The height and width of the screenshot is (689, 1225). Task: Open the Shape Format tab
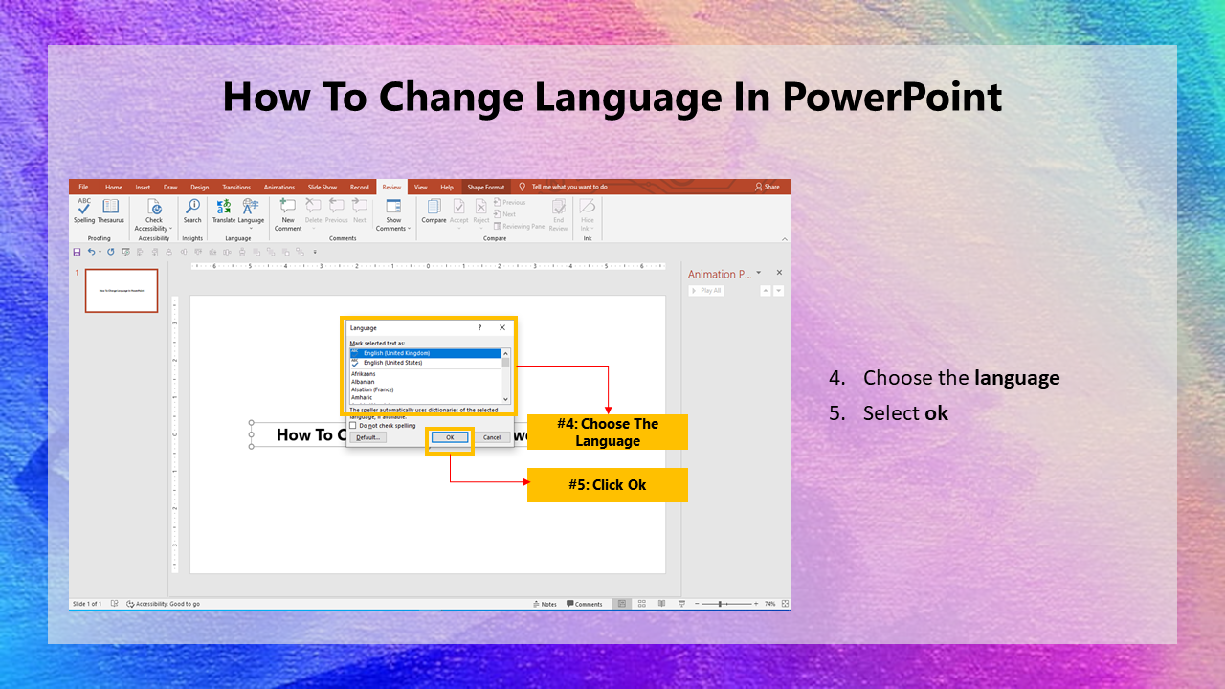tap(486, 187)
